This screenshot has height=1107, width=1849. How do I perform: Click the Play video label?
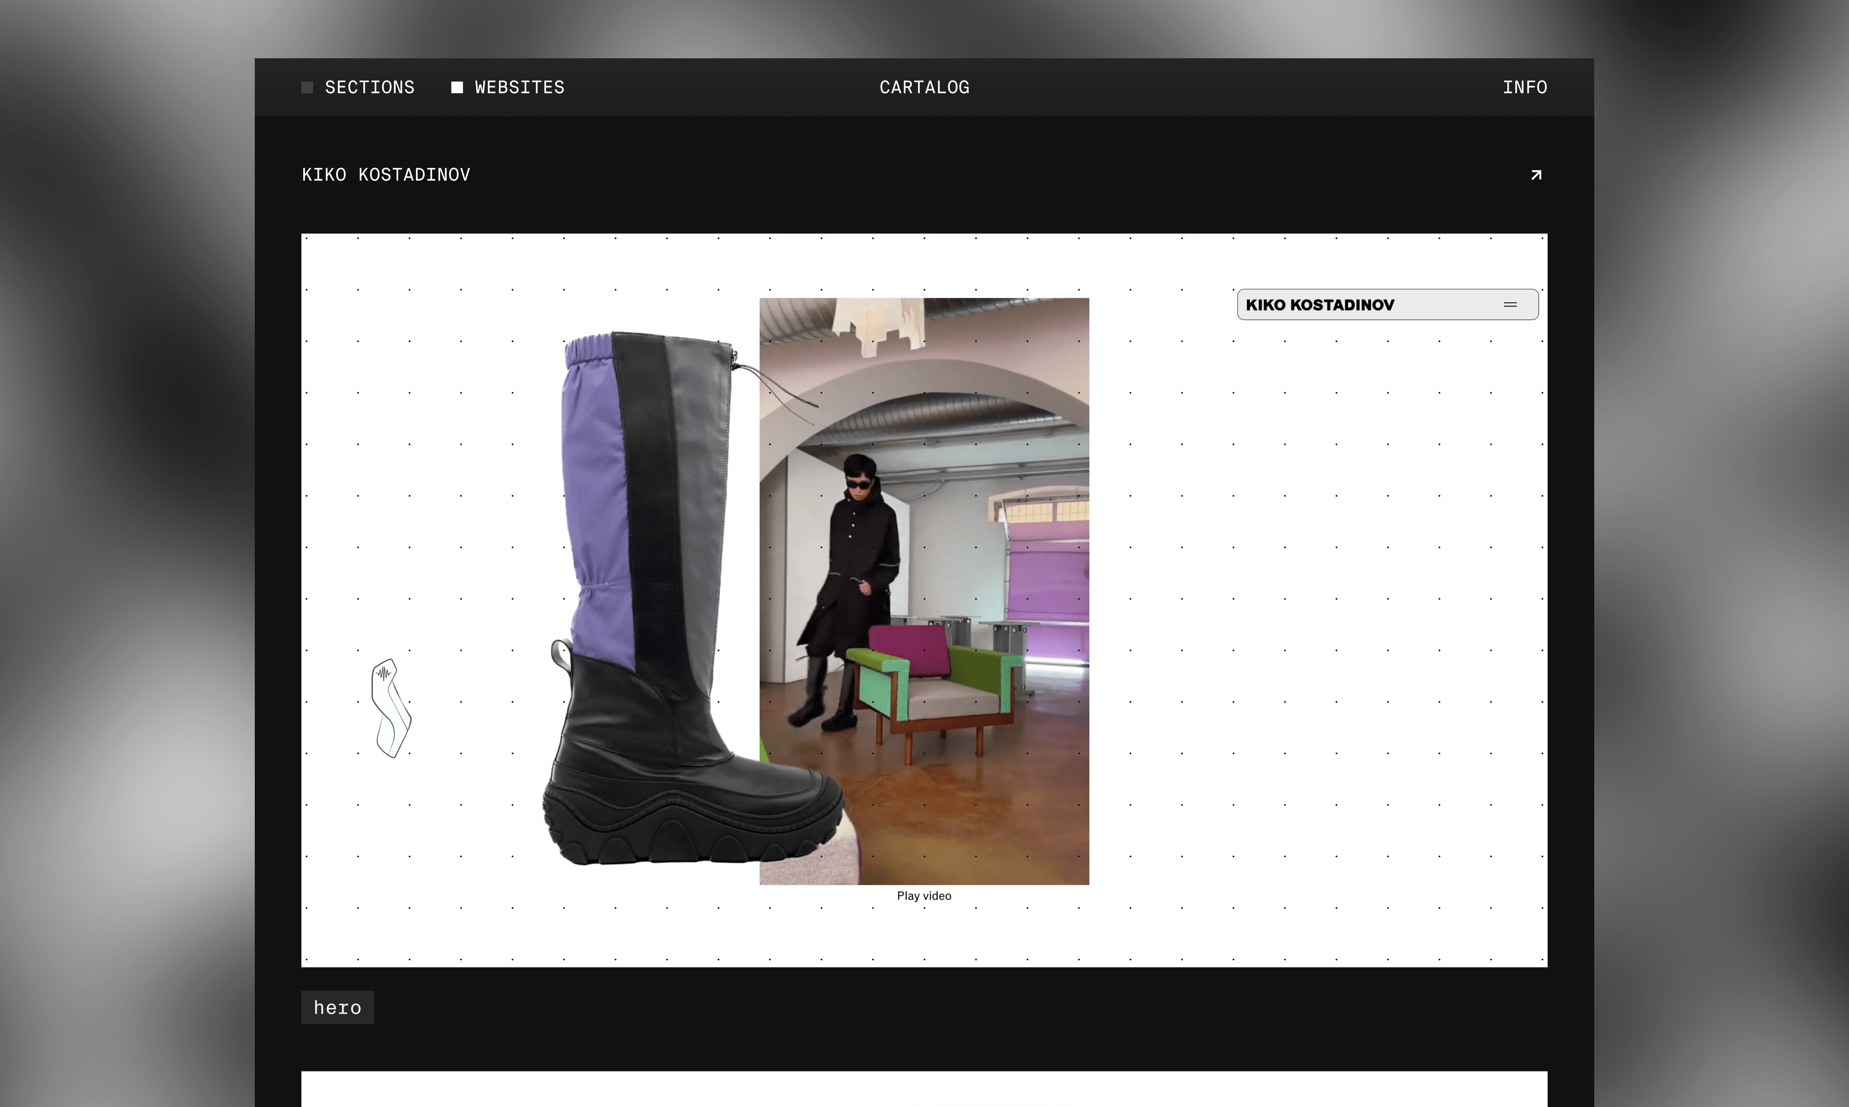point(924,896)
